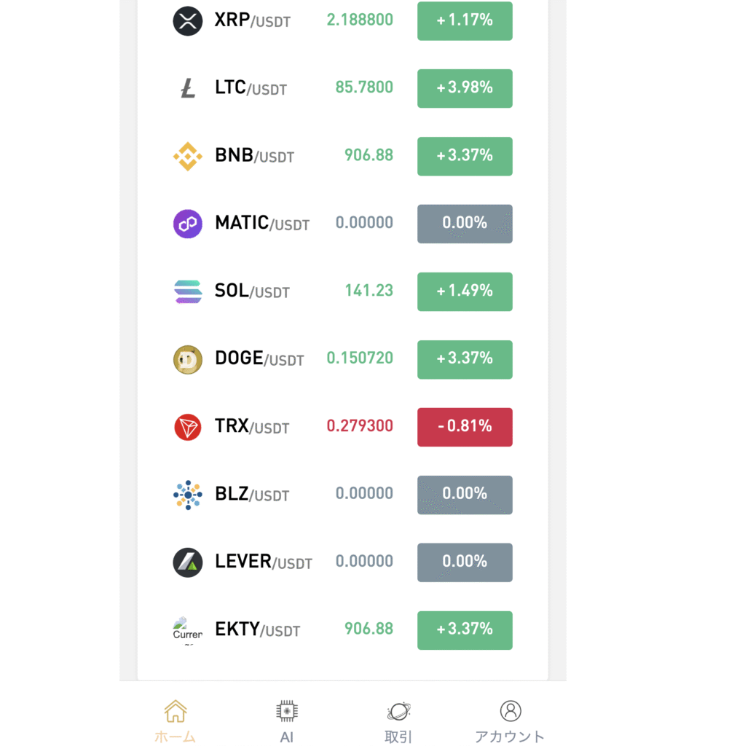This screenshot has height=746, width=729.
Task: Switch to the AI tab
Action: (x=287, y=721)
